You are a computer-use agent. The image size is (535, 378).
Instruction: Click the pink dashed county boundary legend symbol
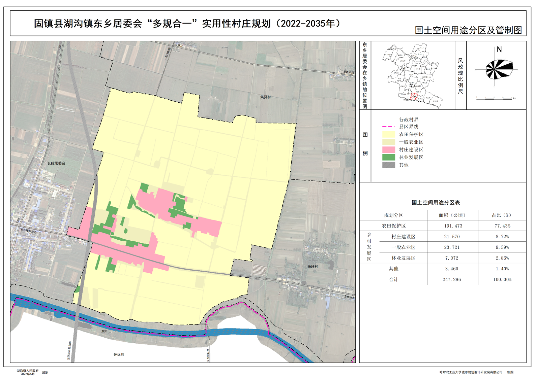pyautogui.click(x=388, y=127)
